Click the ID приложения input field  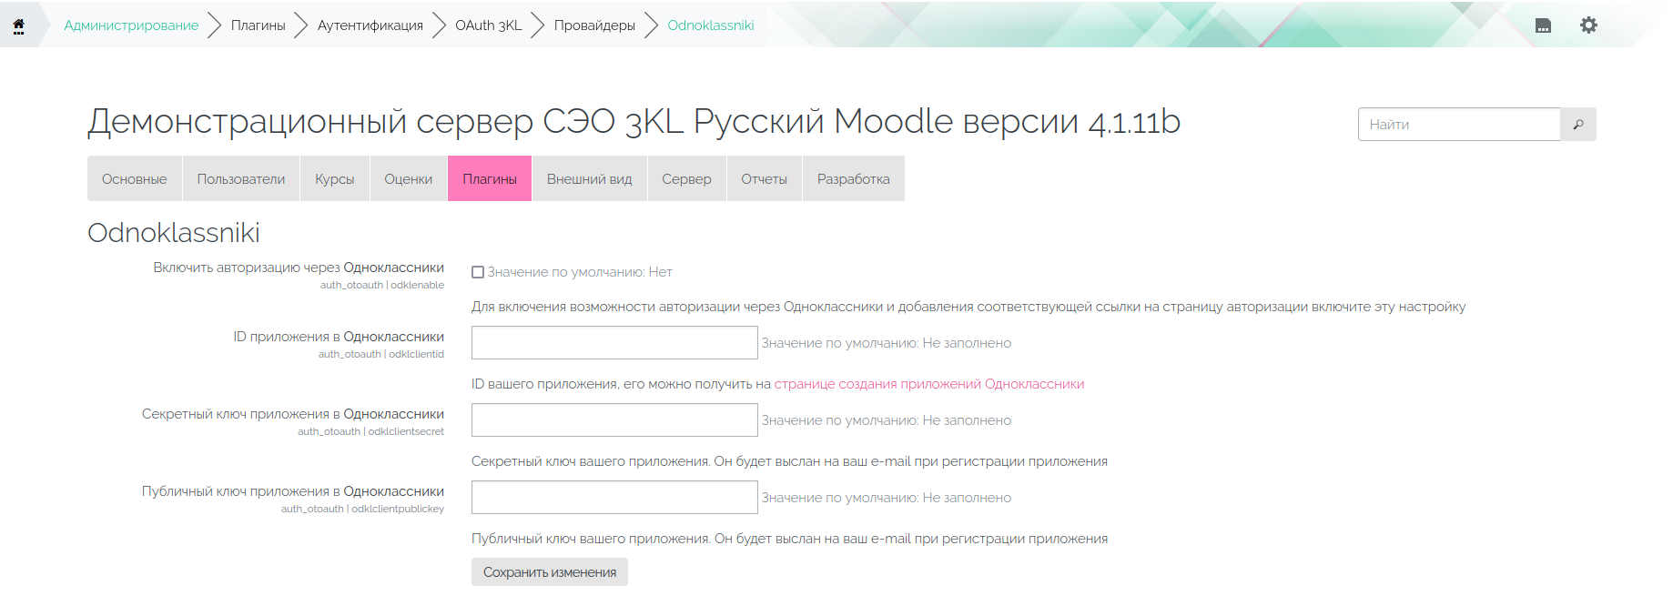tap(614, 343)
